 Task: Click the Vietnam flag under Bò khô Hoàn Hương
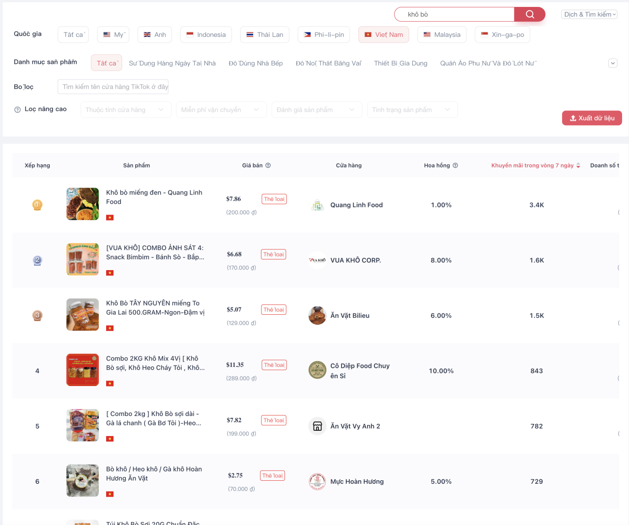110,494
